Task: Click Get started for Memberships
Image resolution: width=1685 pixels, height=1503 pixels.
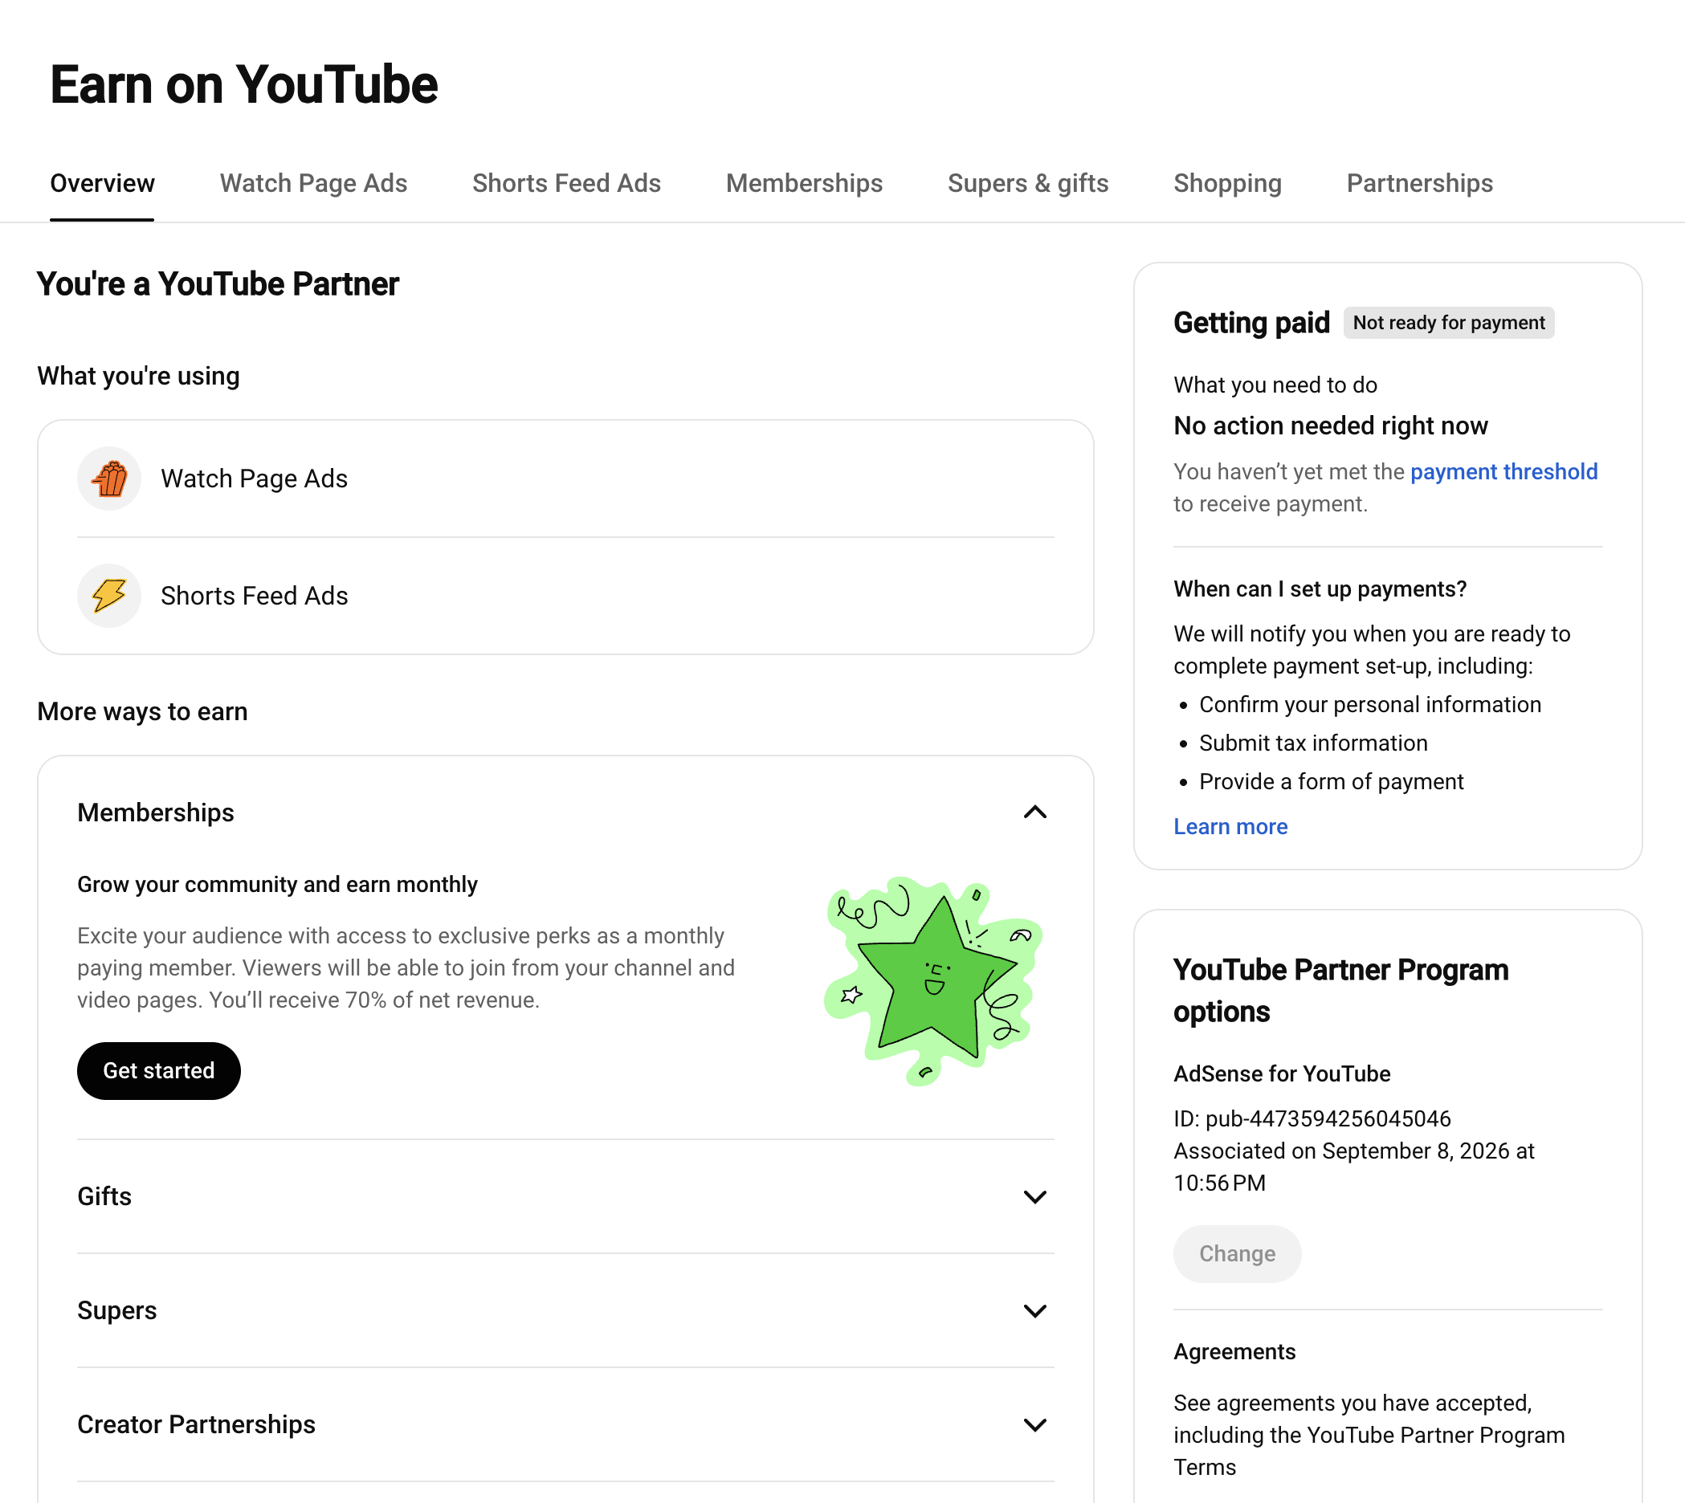Action: [158, 1071]
